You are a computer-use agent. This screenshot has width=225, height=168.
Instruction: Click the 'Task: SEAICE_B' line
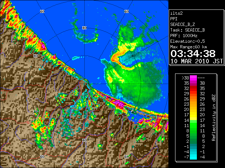(187, 30)
